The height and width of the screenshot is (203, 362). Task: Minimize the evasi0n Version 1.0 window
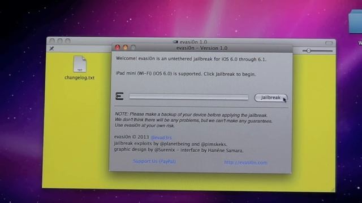click(x=126, y=47)
